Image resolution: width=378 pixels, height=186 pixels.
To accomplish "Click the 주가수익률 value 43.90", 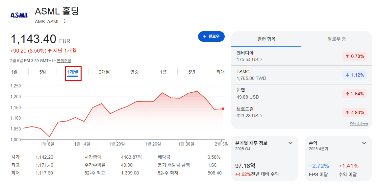I will click(x=126, y=165).
